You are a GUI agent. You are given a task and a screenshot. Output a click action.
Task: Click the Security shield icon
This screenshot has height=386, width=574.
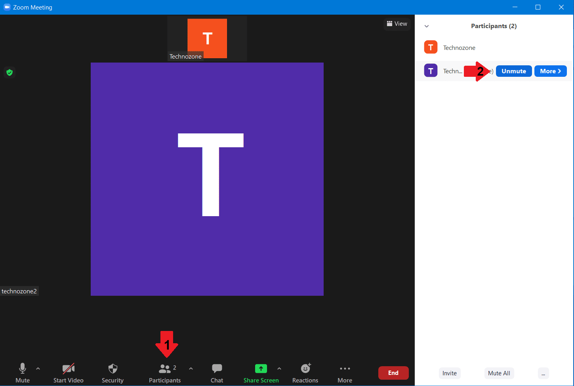point(113,369)
